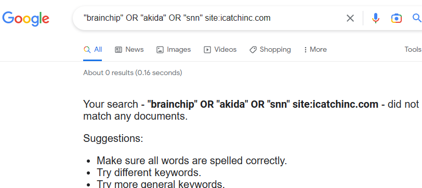The height and width of the screenshot is (188, 422).
Task: Click inside the search query field
Action: (210, 18)
